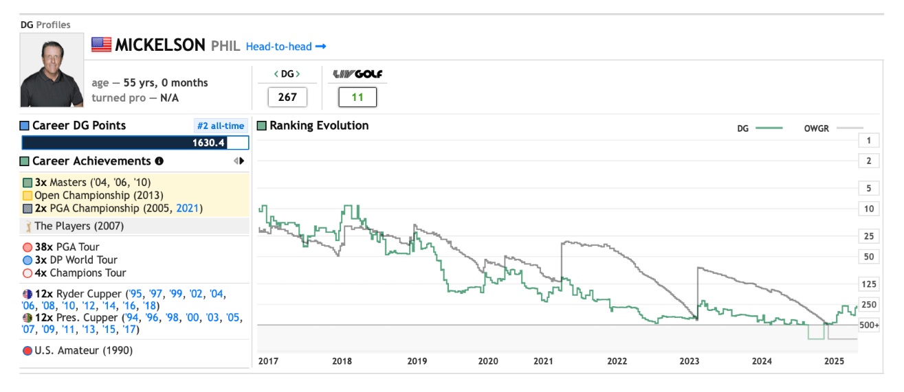The width and height of the screenshot is (904, 392).
Task: Click the rank '500+' label on chart scale
Action: pos(869,325)
